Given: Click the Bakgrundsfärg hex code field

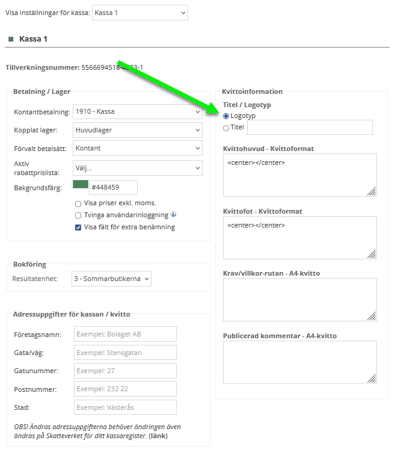Looking at the screenshot, I should click(113, 188).
